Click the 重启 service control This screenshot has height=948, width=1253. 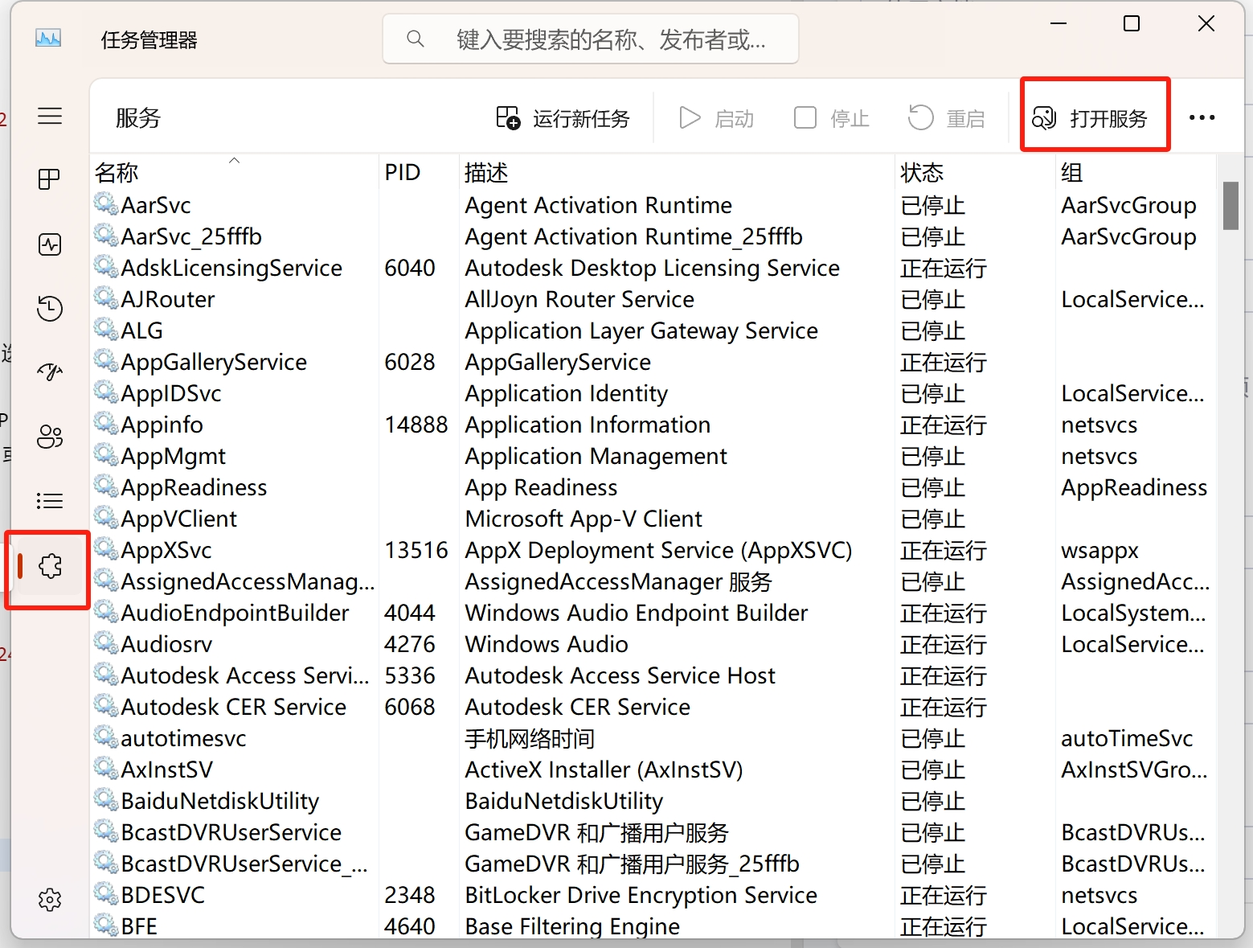click(x=946, y=117)
